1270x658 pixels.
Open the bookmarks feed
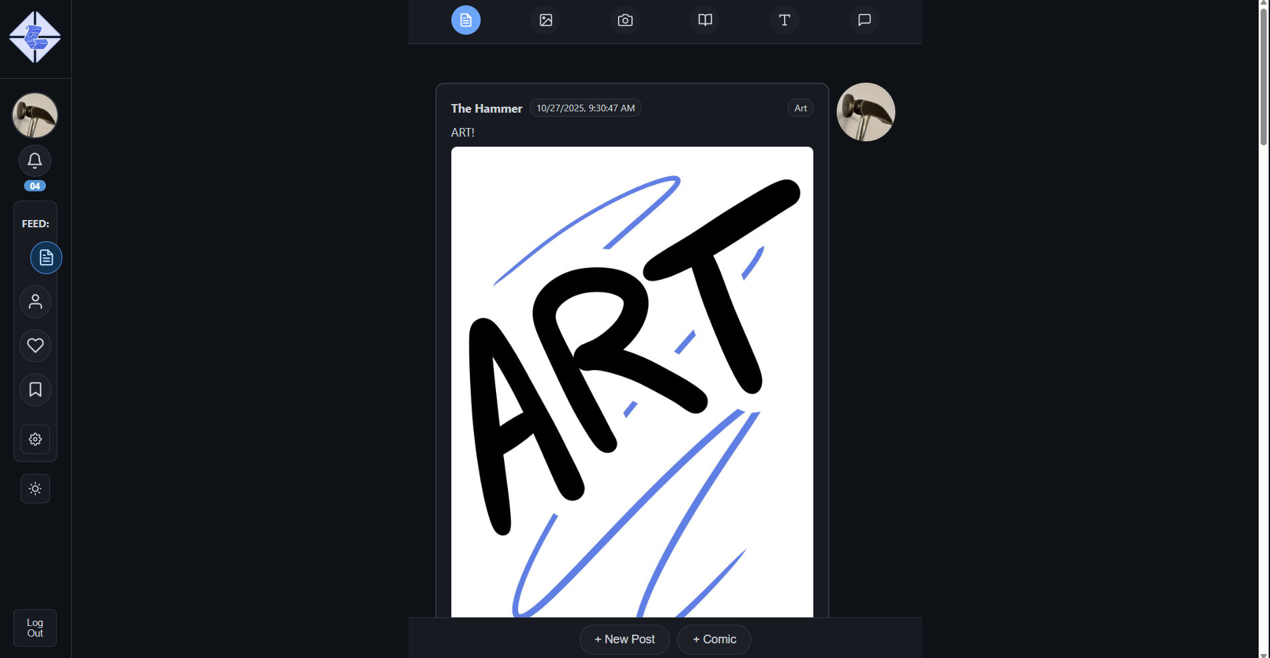click(x=35, y=390)
